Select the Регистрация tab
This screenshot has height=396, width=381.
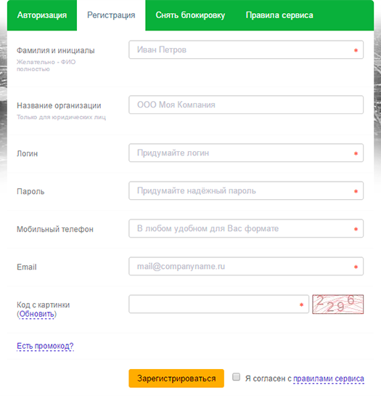pos(111,15)
